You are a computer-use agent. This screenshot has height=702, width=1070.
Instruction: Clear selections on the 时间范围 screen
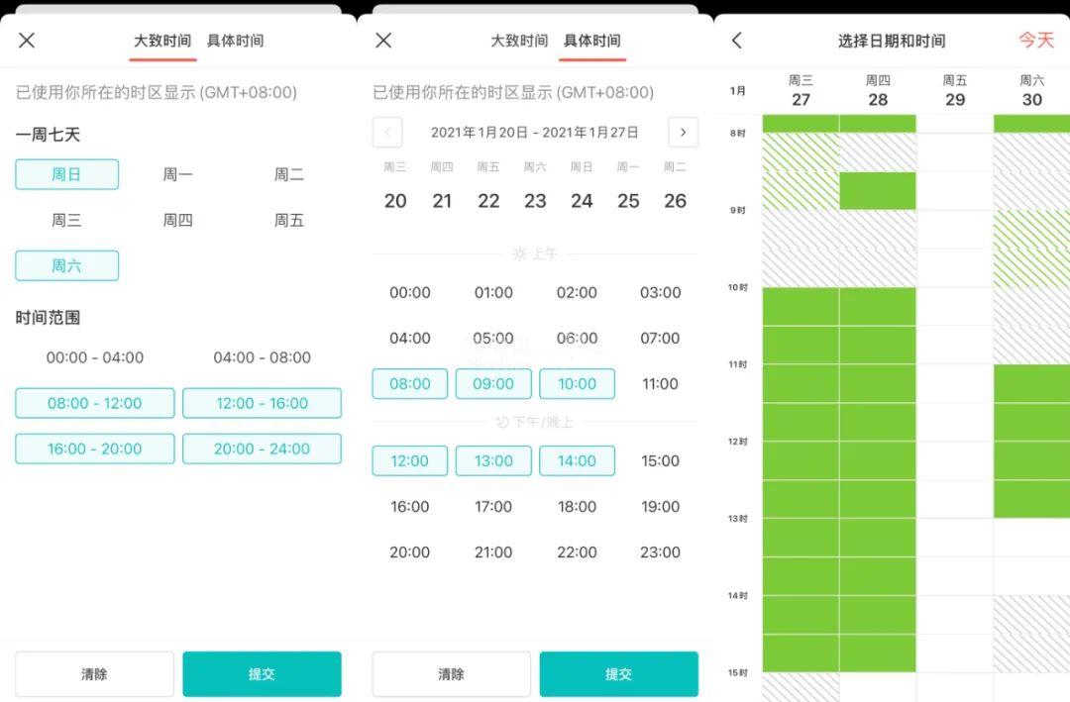click(x=95, y=674)
